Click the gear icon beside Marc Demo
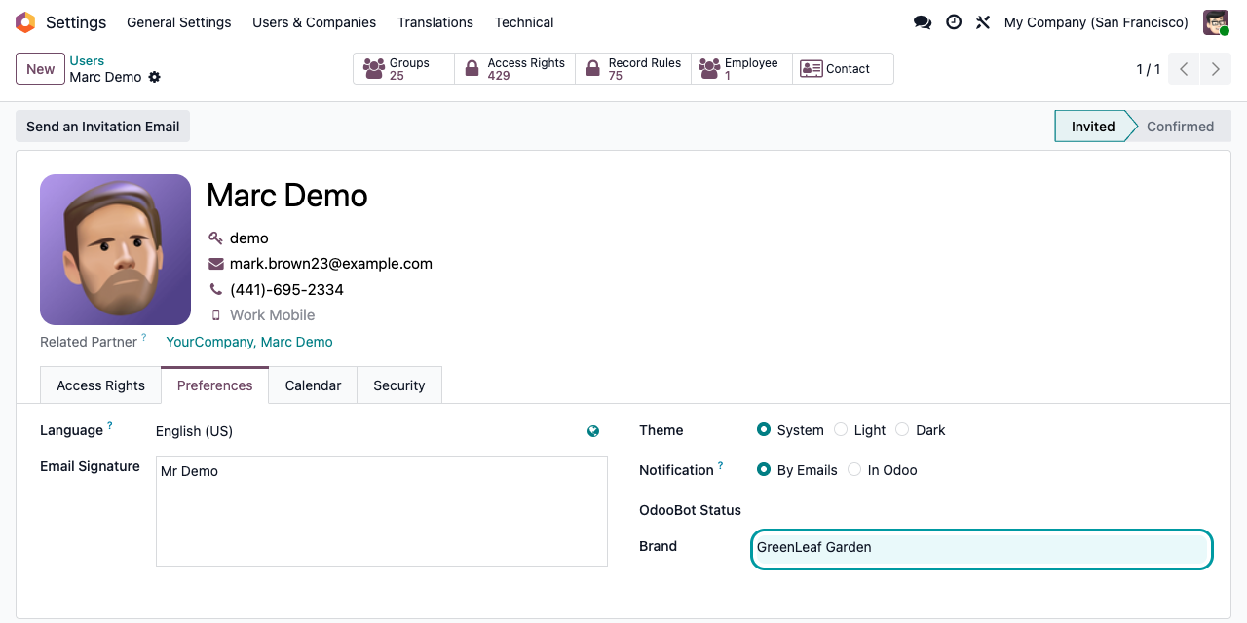Image resolution: width=1247 pixels, height=623 pixels. click(x=154, y=77)
